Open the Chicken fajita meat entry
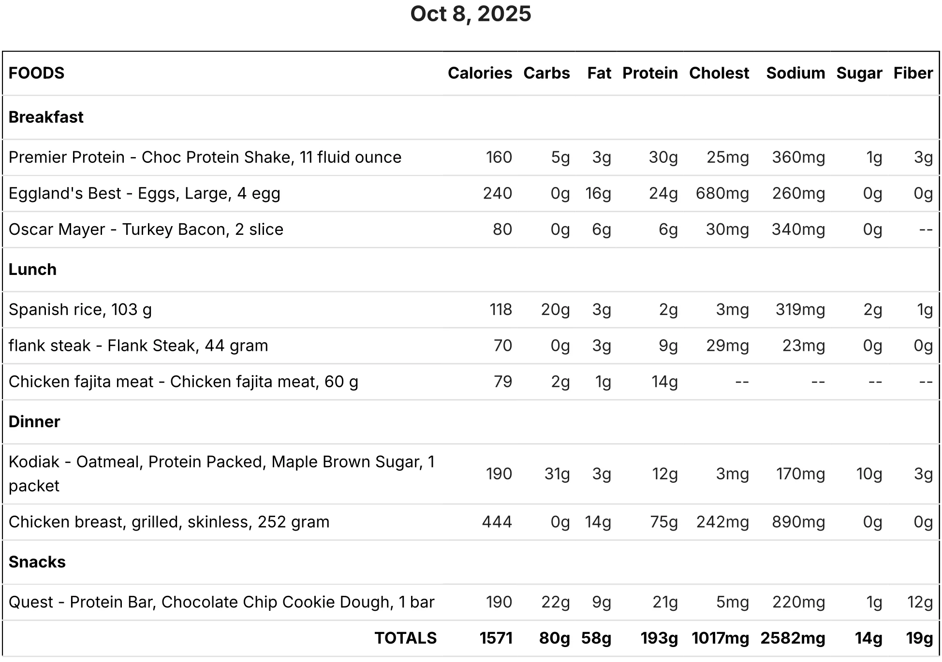 click(184, 382)
